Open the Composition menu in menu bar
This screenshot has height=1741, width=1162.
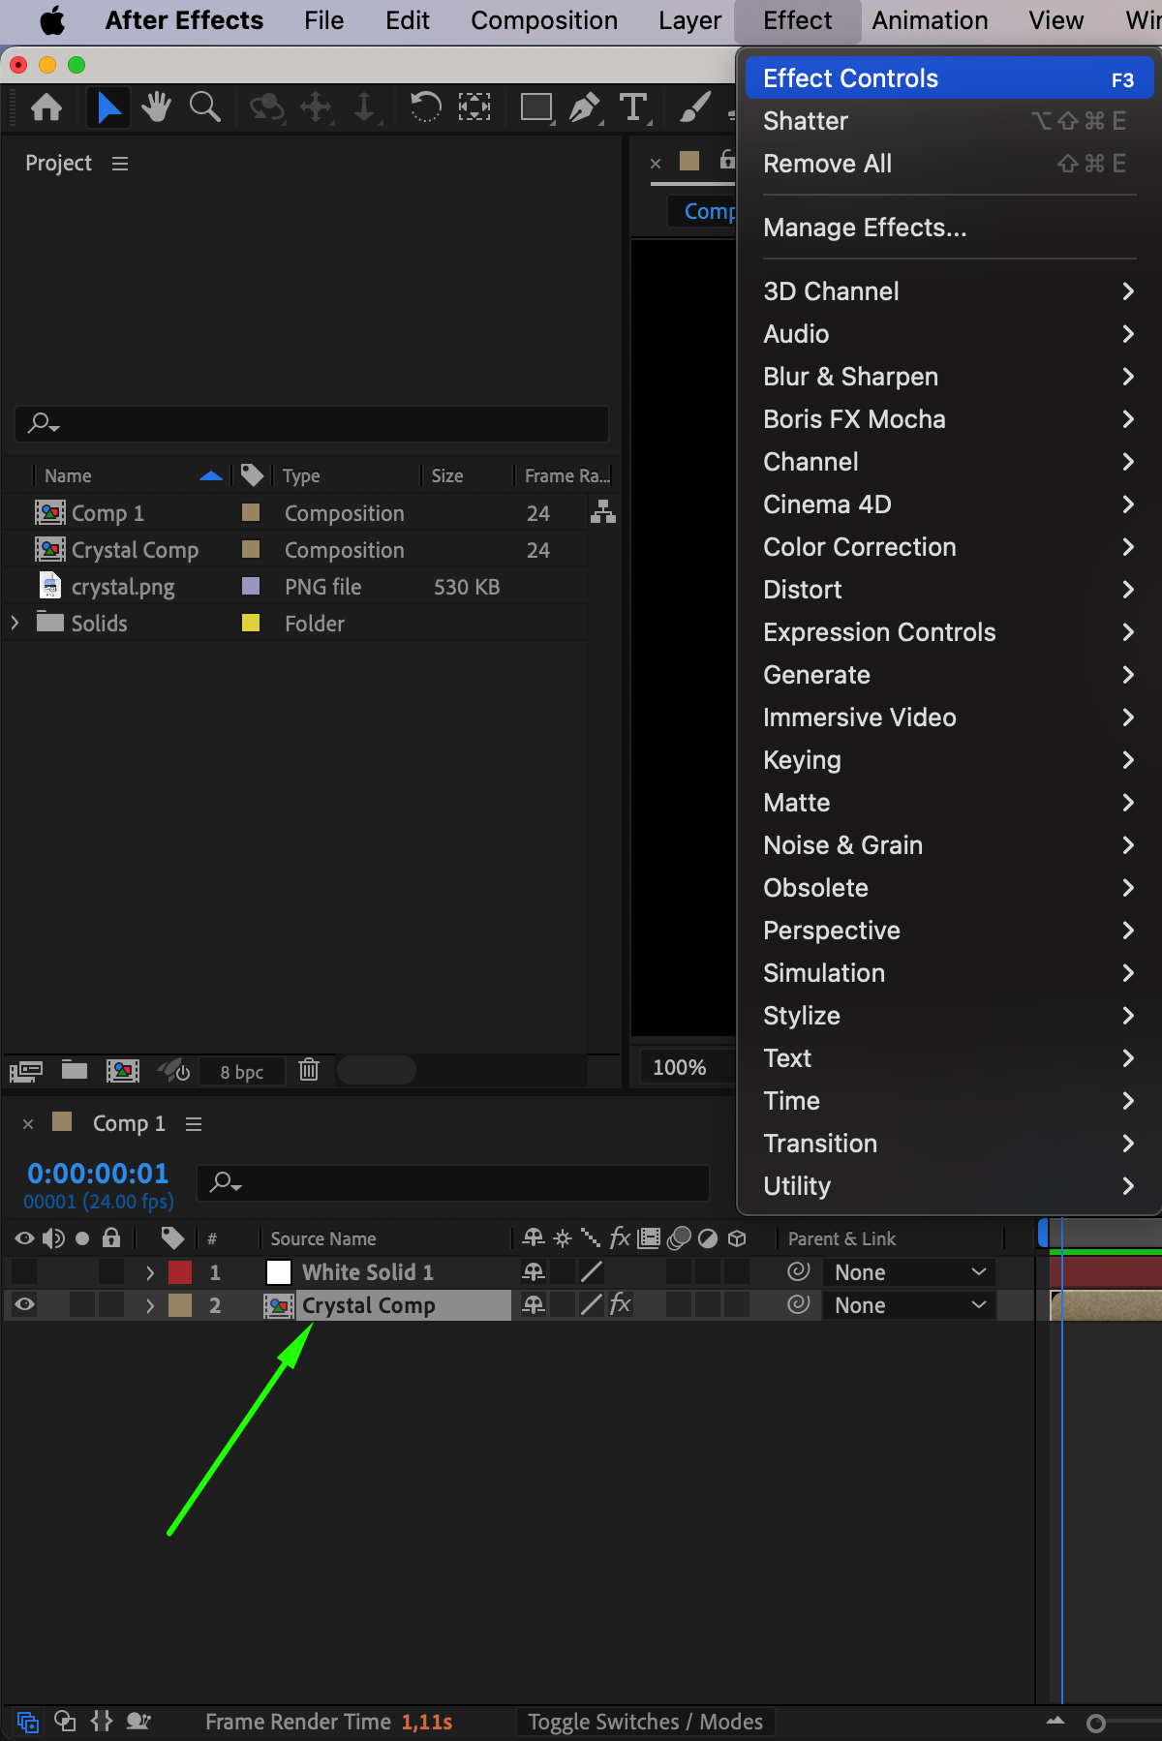tap(544, 20)
